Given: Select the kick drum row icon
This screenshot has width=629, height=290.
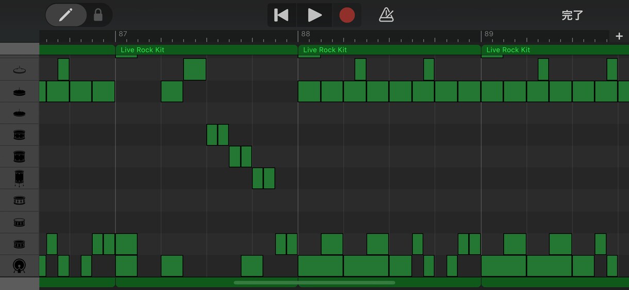Looking at the screenshot, I should tap(20, 266).
